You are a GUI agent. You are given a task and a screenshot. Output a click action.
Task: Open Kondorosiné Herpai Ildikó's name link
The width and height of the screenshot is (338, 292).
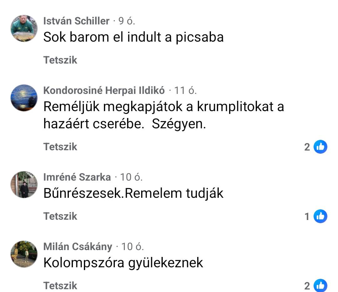click(x=104, y=90)
